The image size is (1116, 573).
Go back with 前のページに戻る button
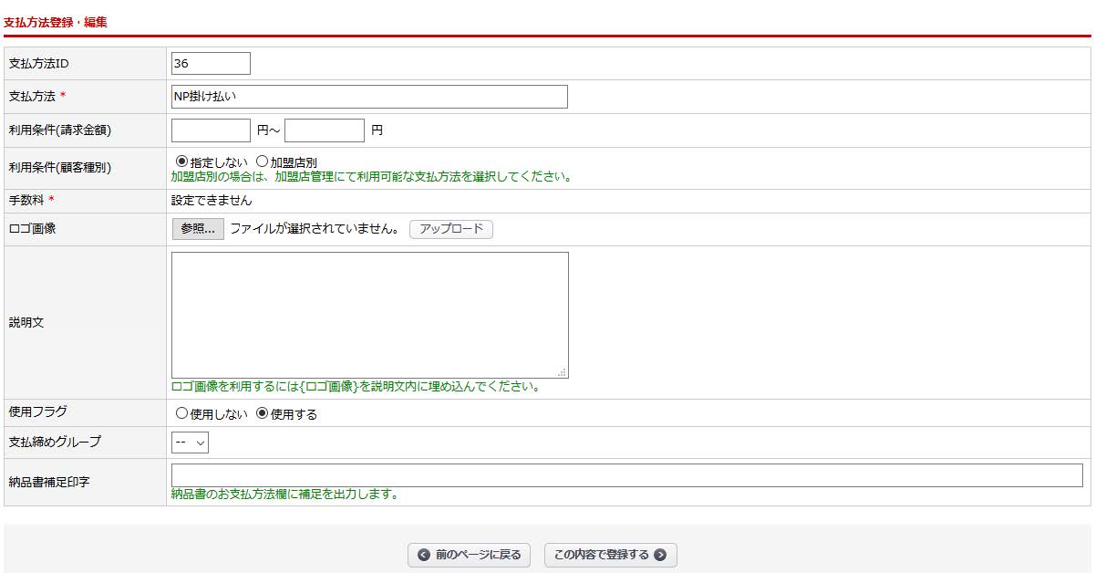(x=469, y=555)
